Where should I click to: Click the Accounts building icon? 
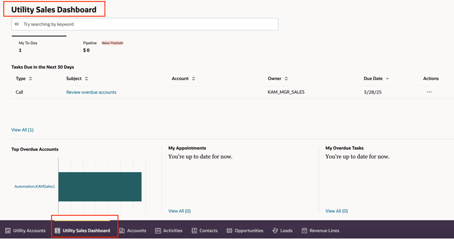tap(122, 231)
